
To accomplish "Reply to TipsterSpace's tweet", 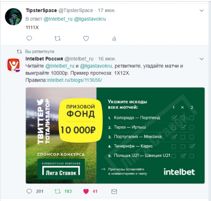I will click(29, 39).
